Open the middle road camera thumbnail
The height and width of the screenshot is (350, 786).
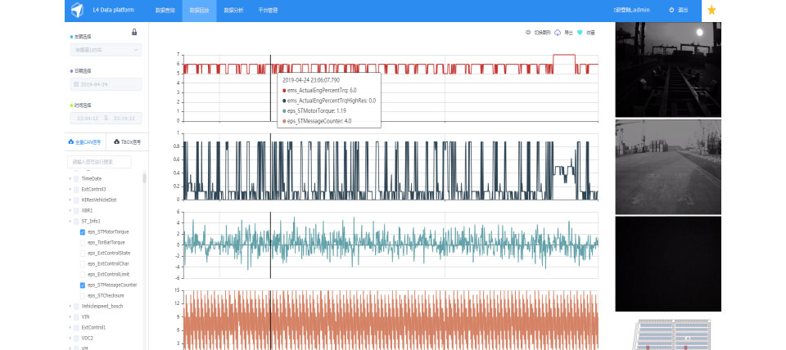(668, 167)
